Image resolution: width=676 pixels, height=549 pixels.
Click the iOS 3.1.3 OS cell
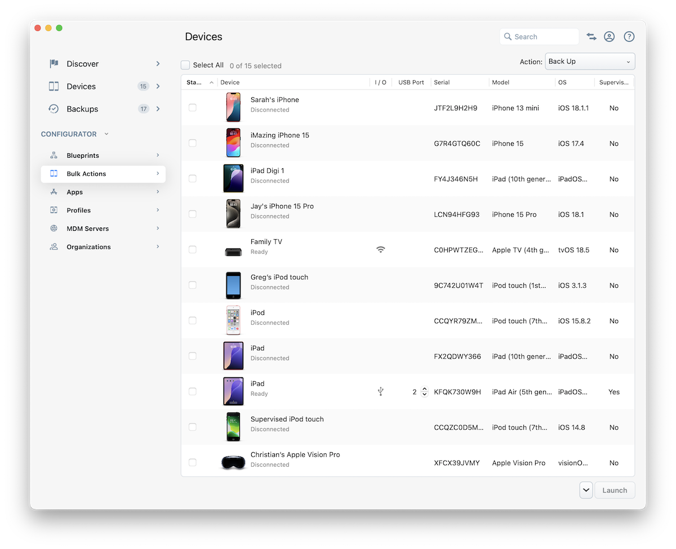[572, 285]
